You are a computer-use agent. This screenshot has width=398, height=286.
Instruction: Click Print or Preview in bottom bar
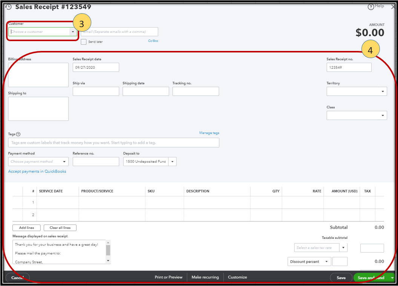point(168,277)
